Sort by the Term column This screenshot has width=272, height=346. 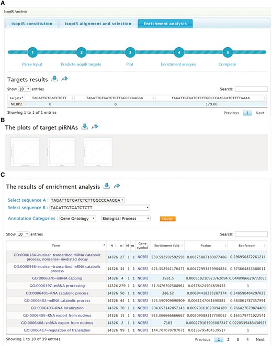point(56,245)
